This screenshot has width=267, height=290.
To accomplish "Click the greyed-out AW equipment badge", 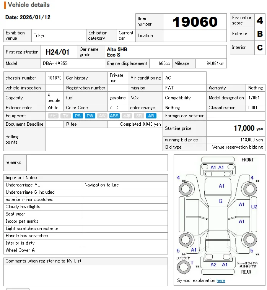I will pos(102,116).
